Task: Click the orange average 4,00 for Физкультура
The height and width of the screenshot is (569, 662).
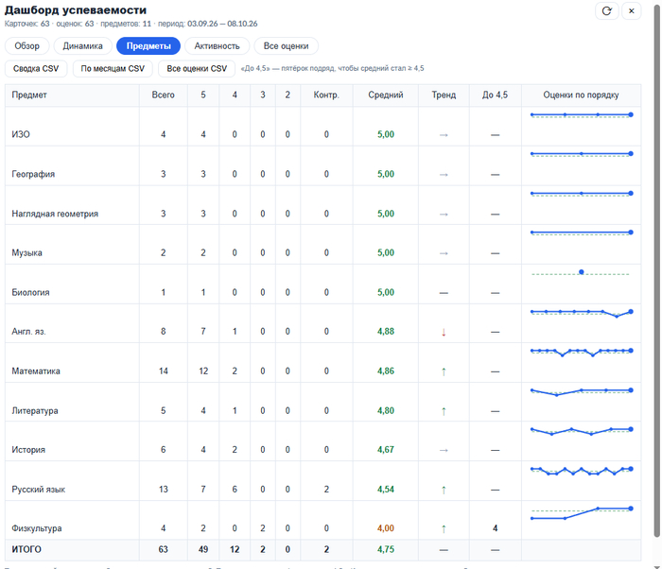Action: pyautogui.click(x=386, y=528)
